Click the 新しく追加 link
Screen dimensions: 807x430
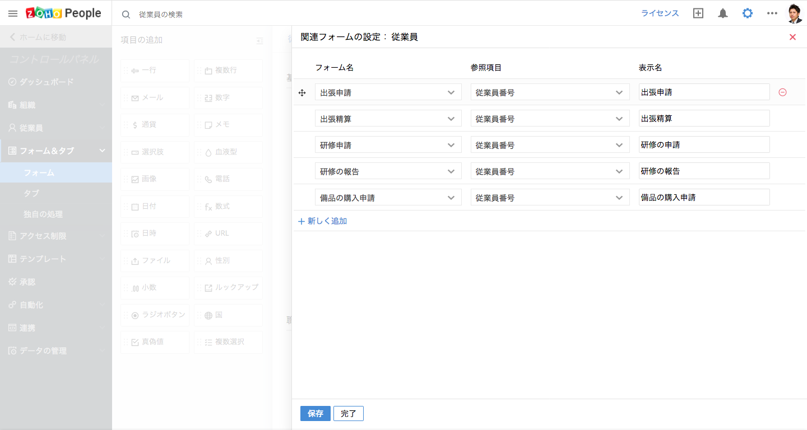click(323, 221)
